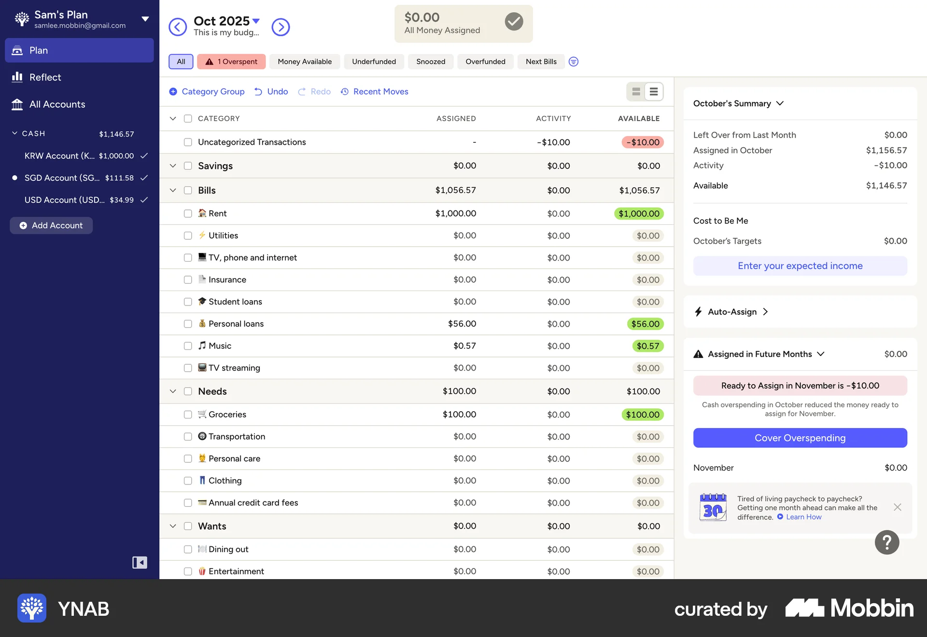Click the green $56.00 Personal loans pill
The height and width of the screenshot is (637, 927).
[x=645, y=324]
